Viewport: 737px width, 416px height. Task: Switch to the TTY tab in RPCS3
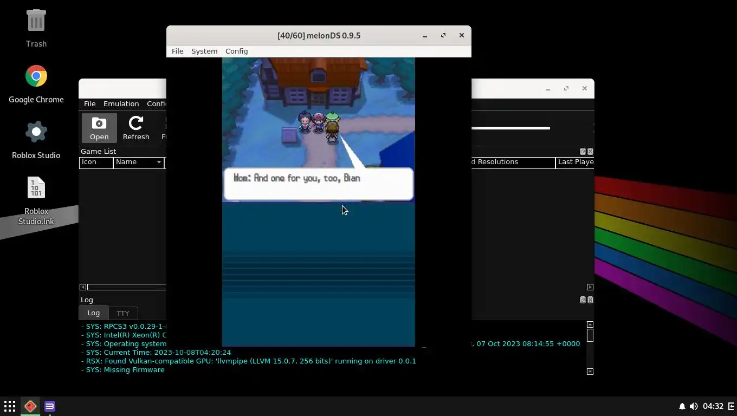[123, 313]
